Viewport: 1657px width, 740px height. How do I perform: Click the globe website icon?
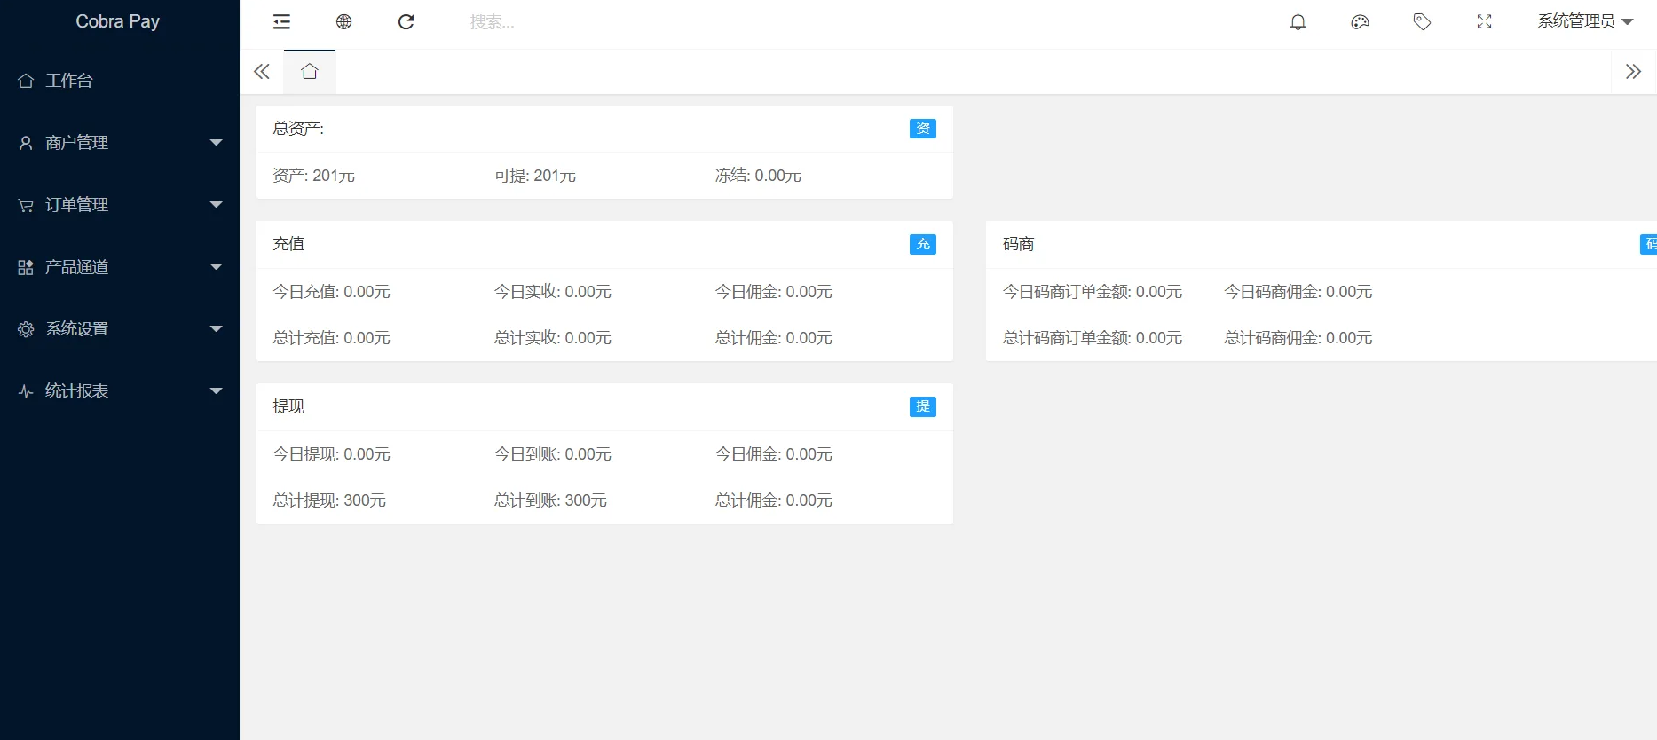pyautogui.click(x=343, y=22)
